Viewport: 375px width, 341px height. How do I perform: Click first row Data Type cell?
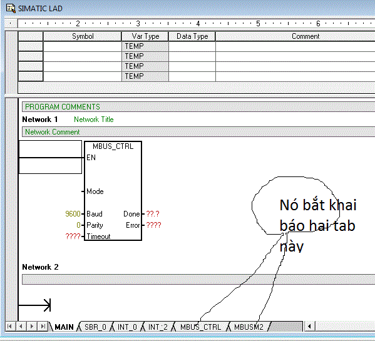tap(192, 46)
